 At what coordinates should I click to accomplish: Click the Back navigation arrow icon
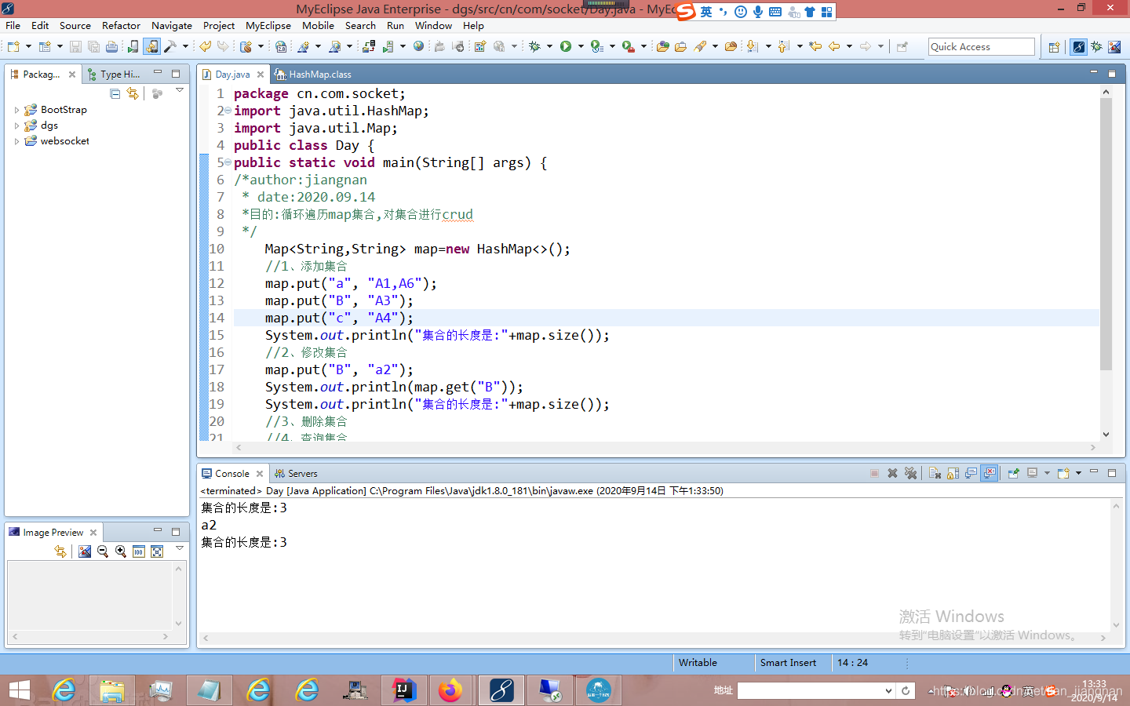(834, 46)
